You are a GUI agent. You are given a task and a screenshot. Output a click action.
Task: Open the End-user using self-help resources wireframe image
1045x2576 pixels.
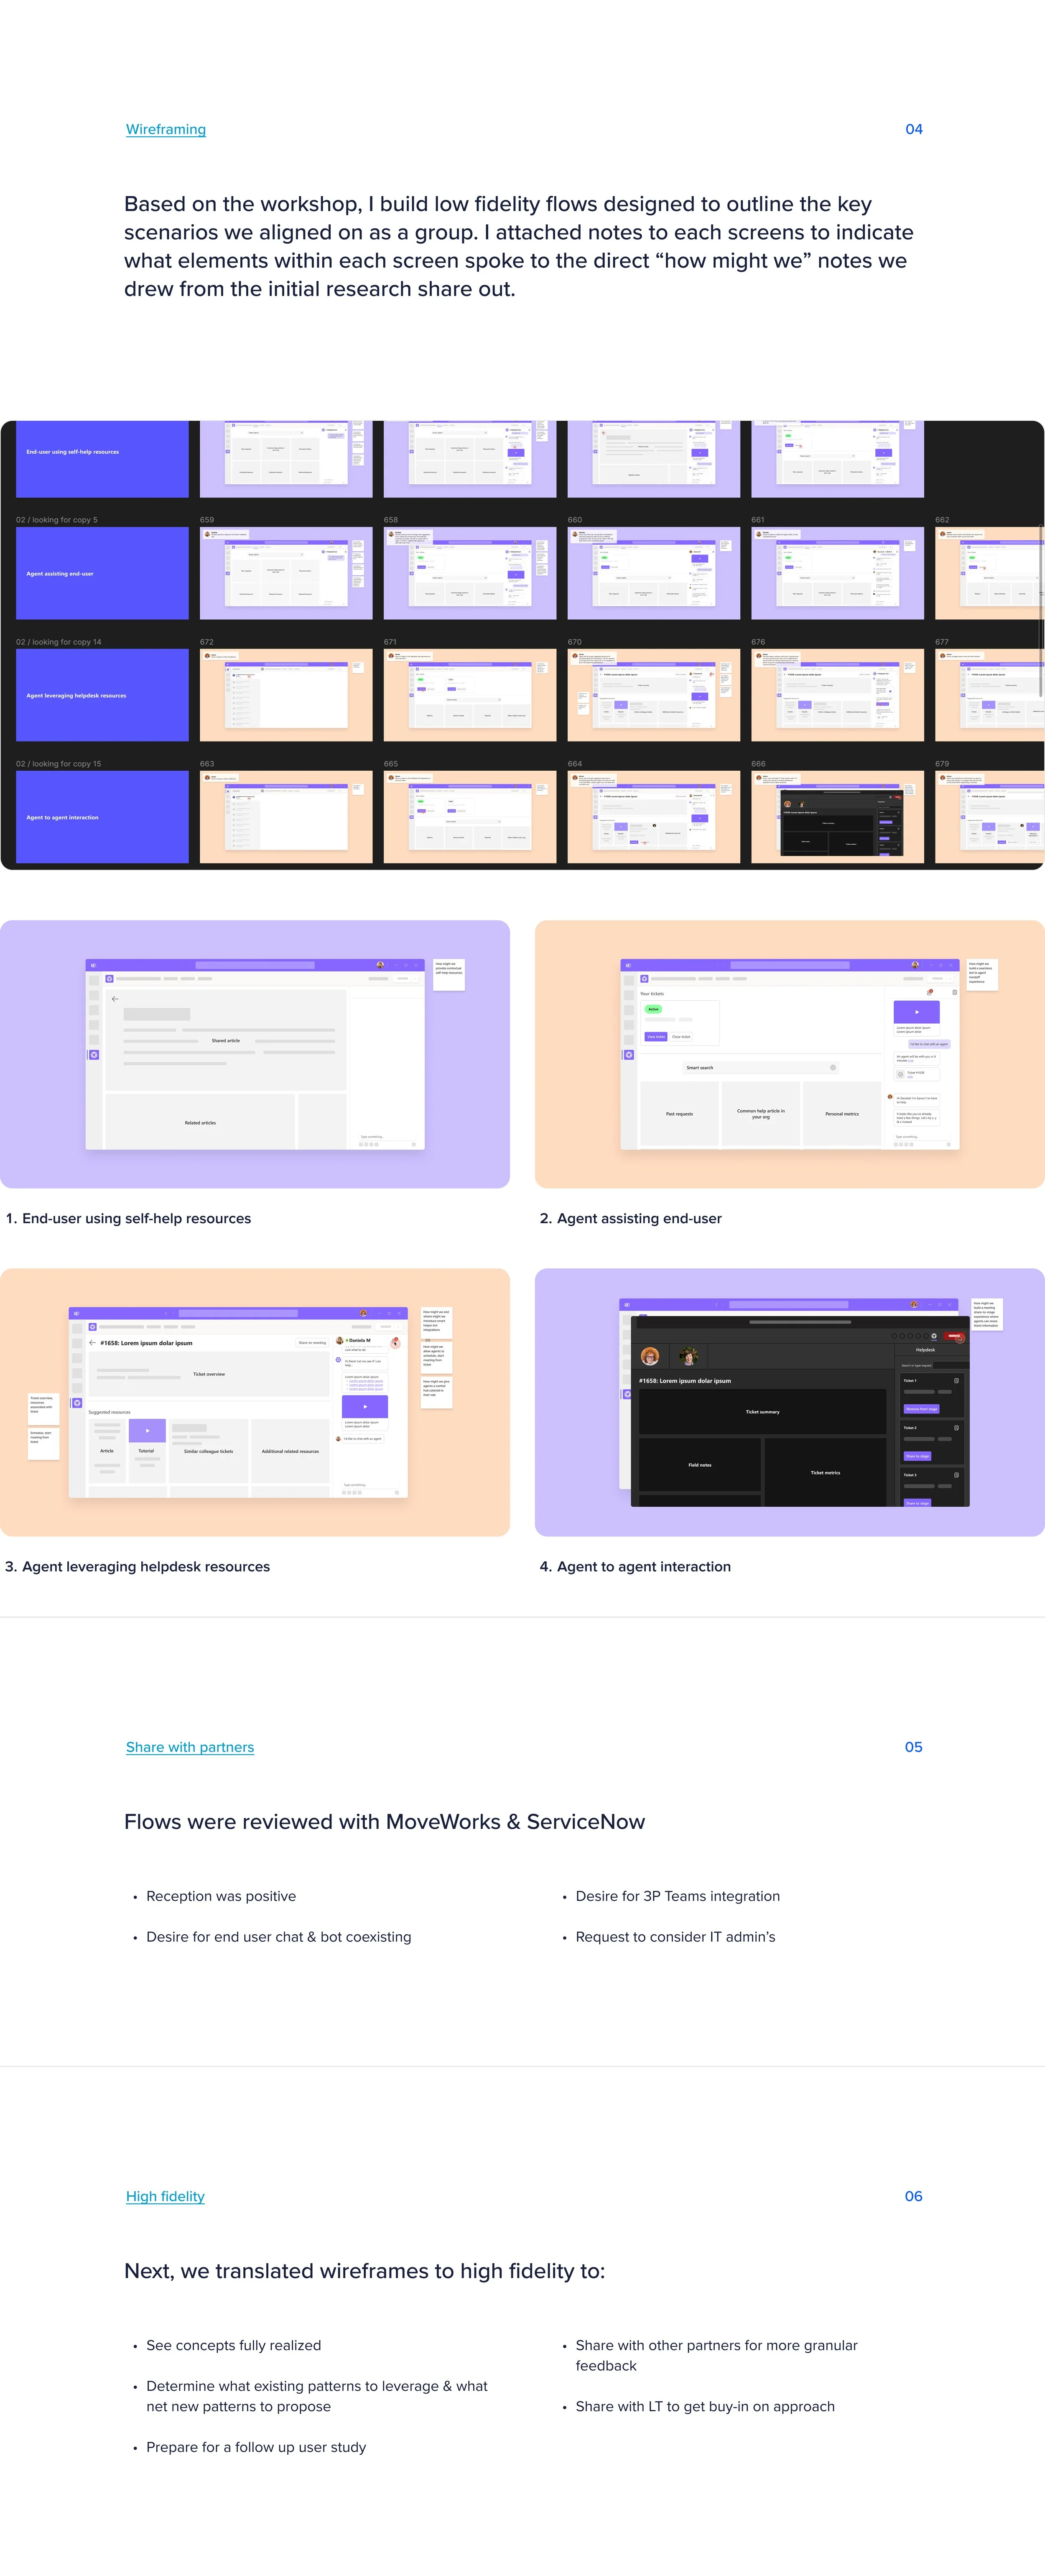[255, 1053]
